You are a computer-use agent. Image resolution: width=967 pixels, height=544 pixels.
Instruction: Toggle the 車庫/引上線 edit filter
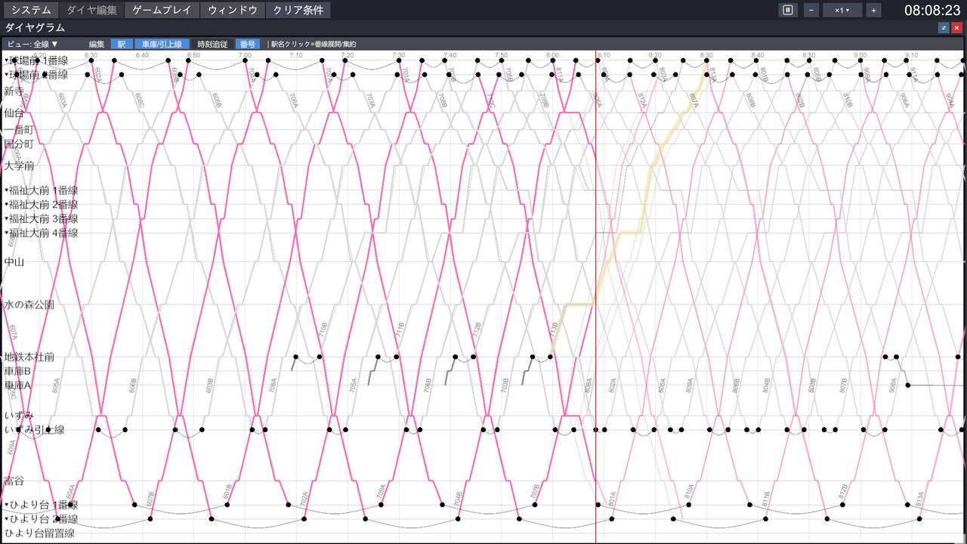162,44
